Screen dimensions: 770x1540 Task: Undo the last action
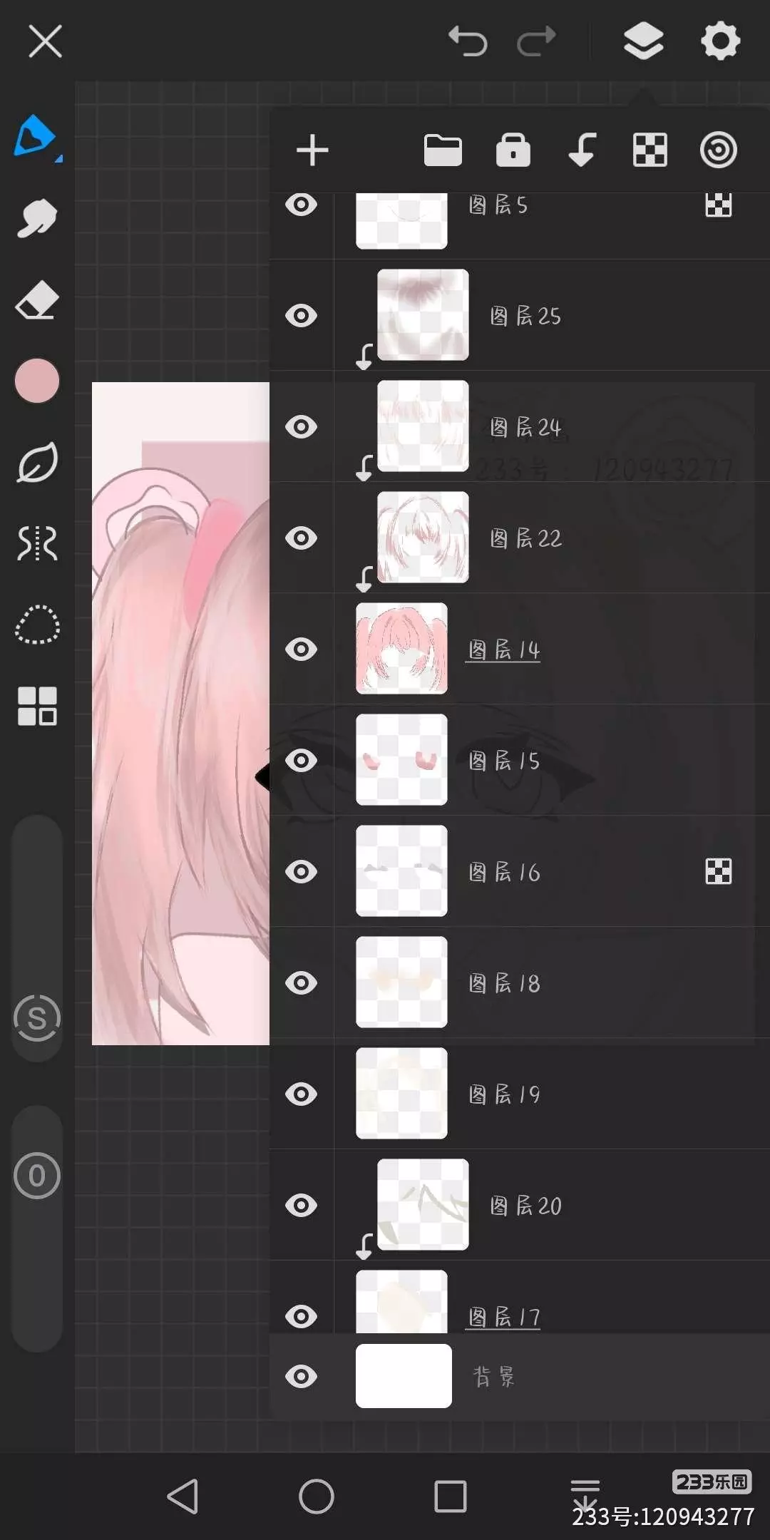pos(468,41)
